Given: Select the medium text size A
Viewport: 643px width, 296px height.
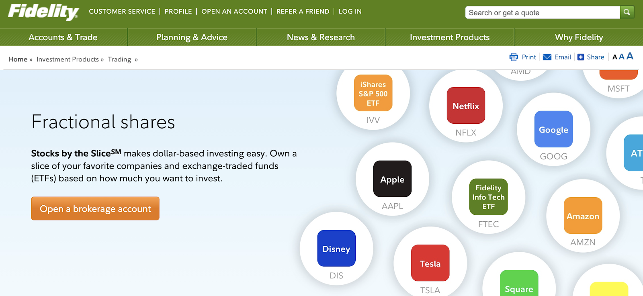Looking at the screenshot, I should tap(622, 57).
